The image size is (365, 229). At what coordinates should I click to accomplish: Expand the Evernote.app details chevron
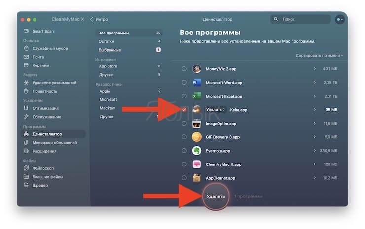315,151
